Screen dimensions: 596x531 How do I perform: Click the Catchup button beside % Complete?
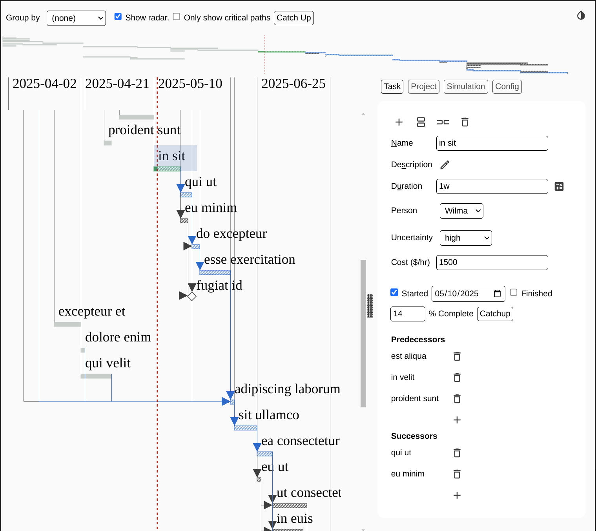[x=495, y=314]
